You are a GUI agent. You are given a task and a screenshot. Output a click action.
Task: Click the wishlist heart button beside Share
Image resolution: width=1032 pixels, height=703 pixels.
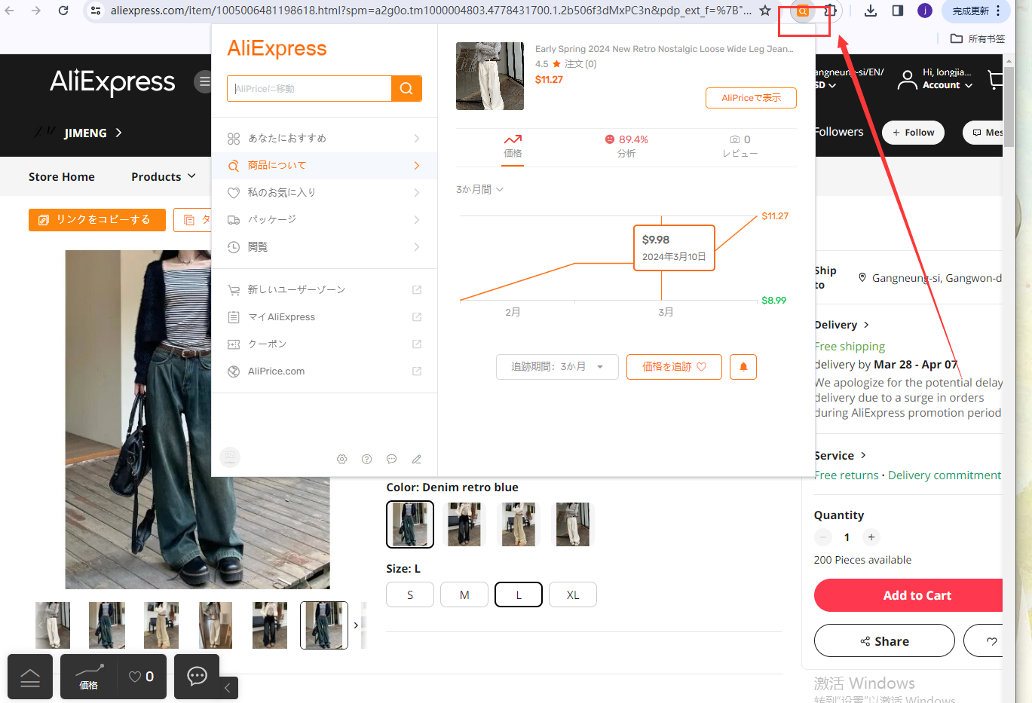tap(992, 641)
